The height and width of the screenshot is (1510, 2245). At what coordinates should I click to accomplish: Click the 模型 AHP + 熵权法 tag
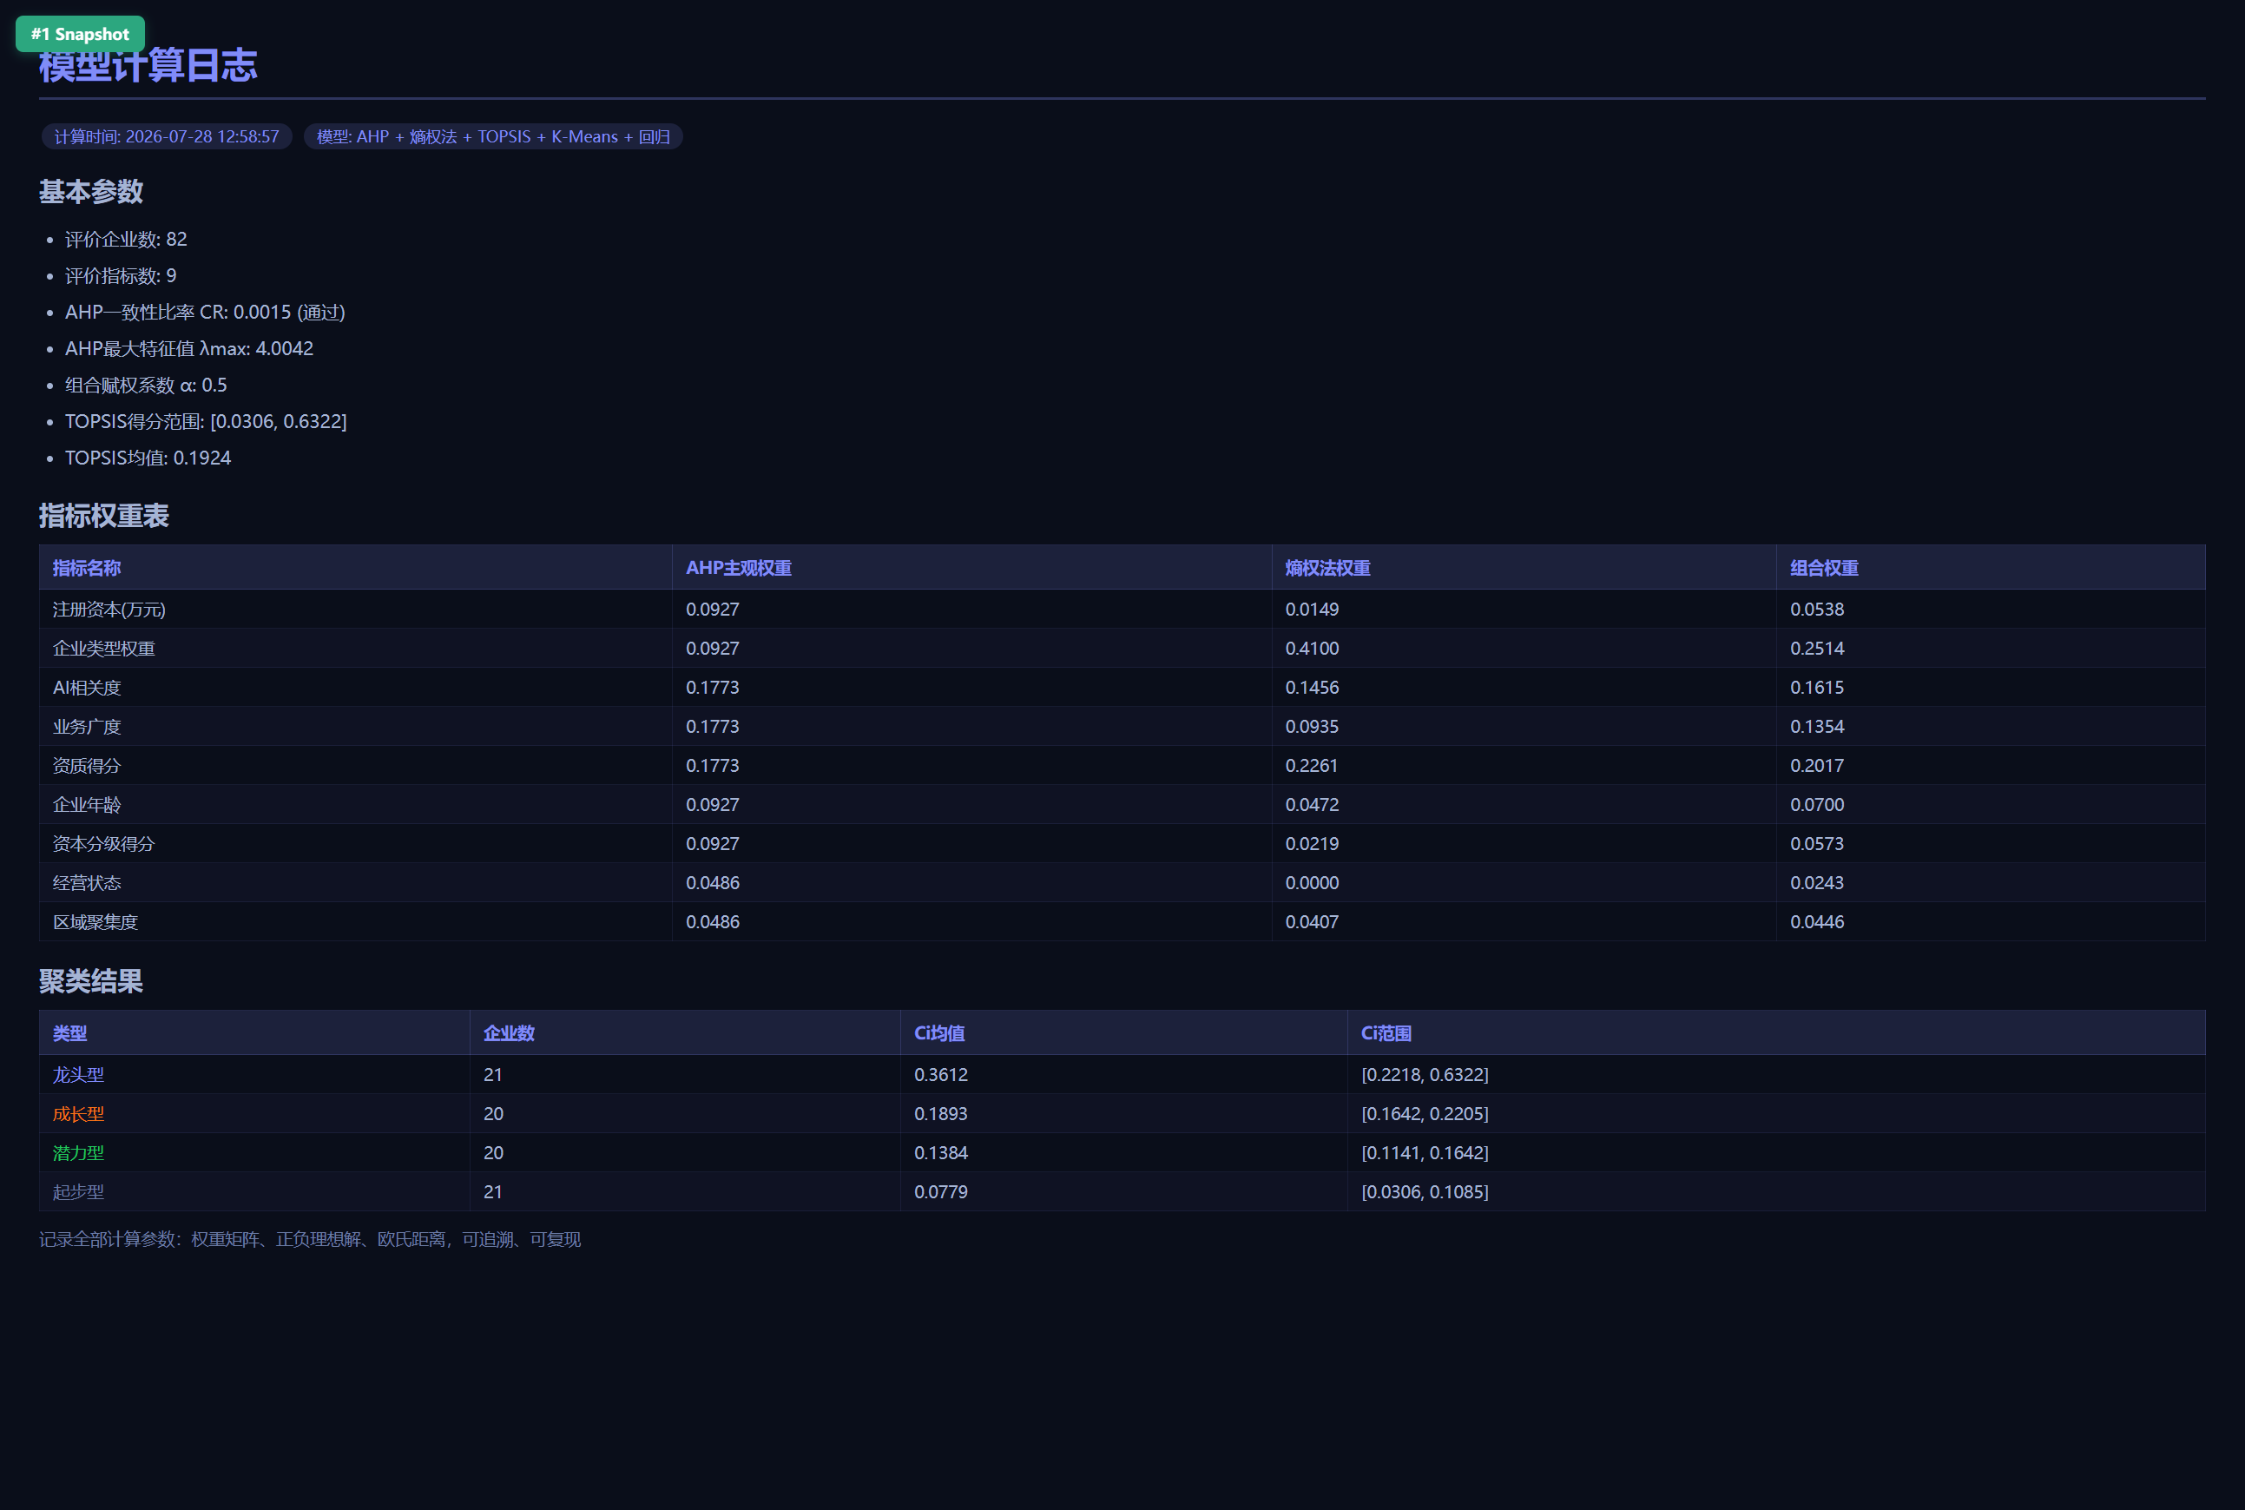pos(493,136)
